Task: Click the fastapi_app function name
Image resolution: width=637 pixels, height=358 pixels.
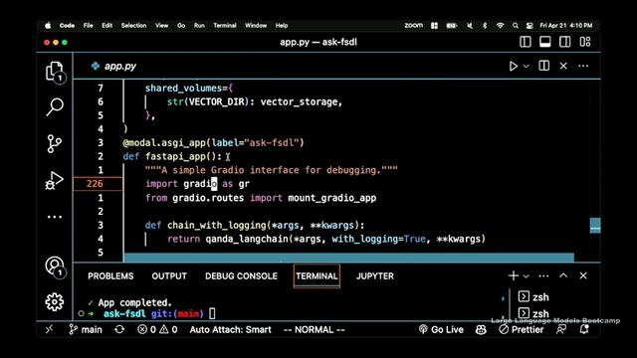Action: (x=175, y=156)
